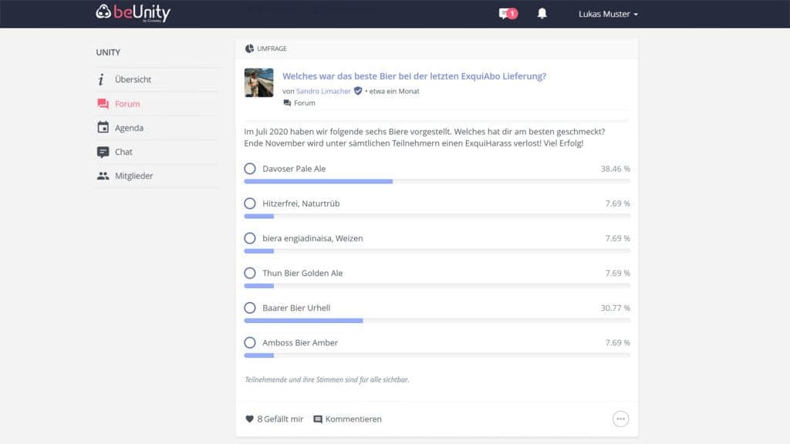Click the Mitglieder people icon

point(103,176)
